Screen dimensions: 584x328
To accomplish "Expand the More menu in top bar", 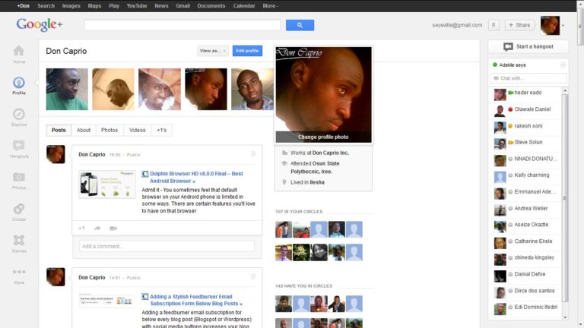I will pyautogui.click(x=270, y=5).
